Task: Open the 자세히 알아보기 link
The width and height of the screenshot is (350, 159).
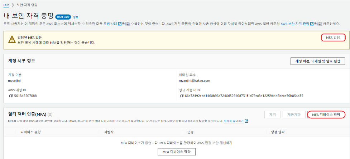Action: (x=234, y=121)
